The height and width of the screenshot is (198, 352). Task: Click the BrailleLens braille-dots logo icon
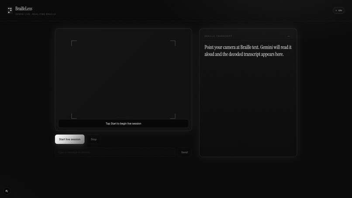[x=10, y=10]
